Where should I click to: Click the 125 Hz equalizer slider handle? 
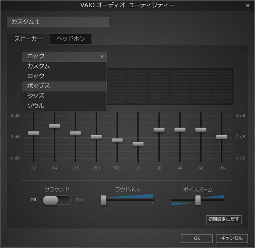coord(75,133)
